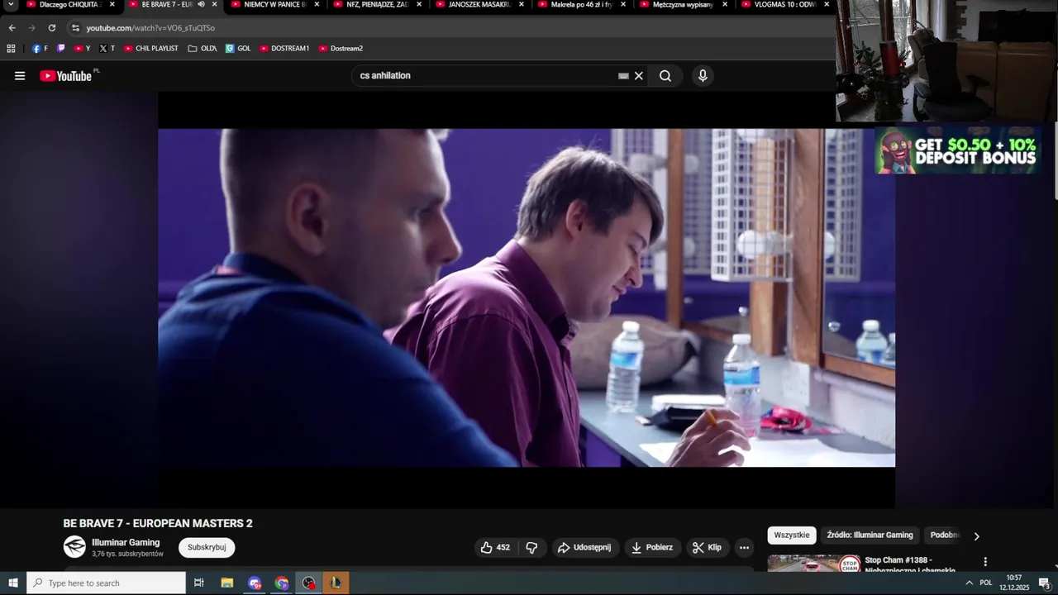Open Windows notification center icon
The height and width of the screenshot is (595, 1058).
pos(1044,583)
